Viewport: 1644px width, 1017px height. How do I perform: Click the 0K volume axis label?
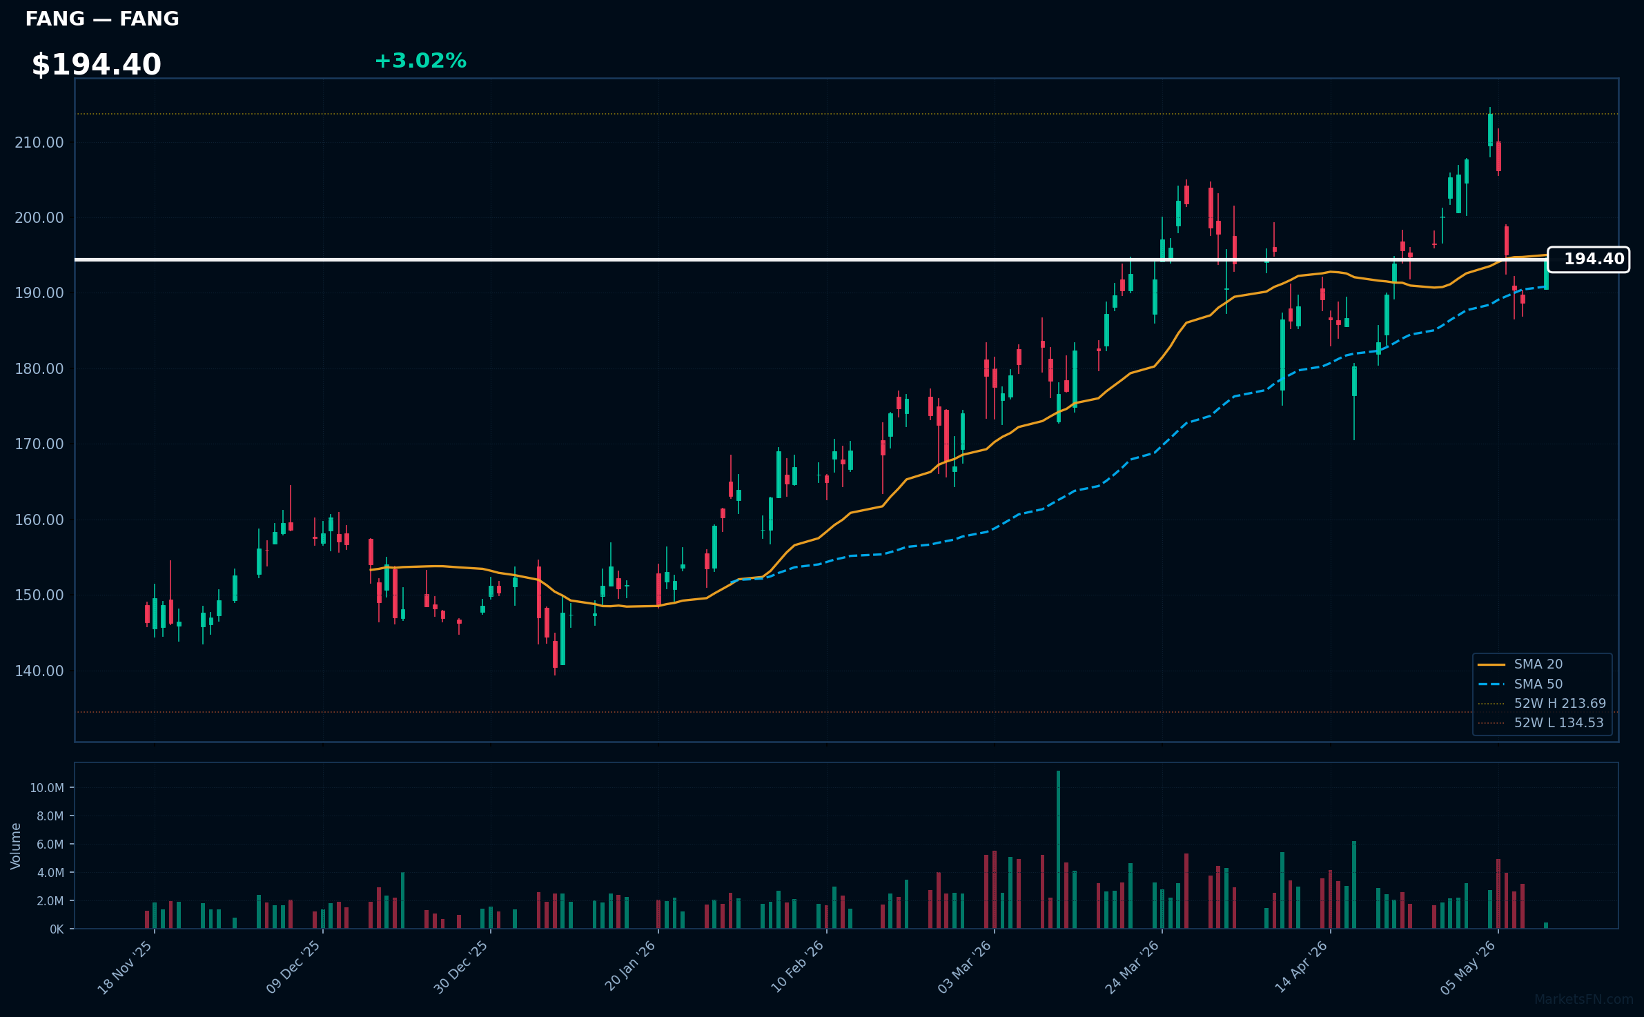pyautogui.click(x=57, y=929)
